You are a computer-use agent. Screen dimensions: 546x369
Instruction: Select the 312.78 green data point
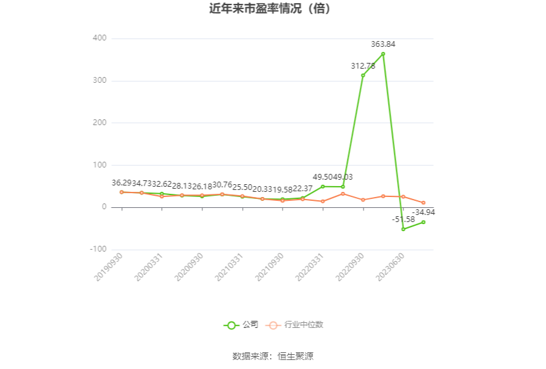pyautogui.click(x=363, y=76)
